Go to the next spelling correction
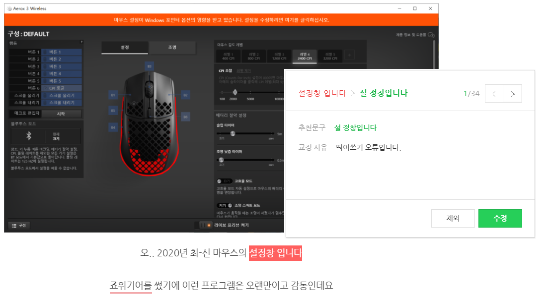The height and width of the screenshot is (299, 544). pos(512,94)
